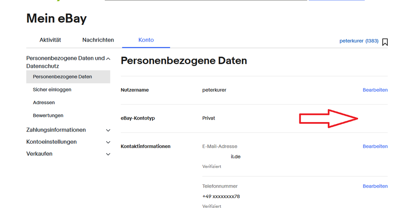Click the Mein eBay page heading
Image resolution: width=416 pixels, height=208 pixels.
[x=56, y=19]
